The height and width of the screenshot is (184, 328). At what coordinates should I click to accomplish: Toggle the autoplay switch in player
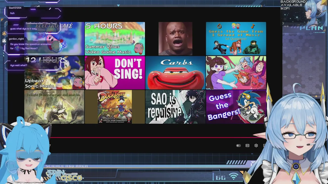pyautogui.click(x=238, y=145)
